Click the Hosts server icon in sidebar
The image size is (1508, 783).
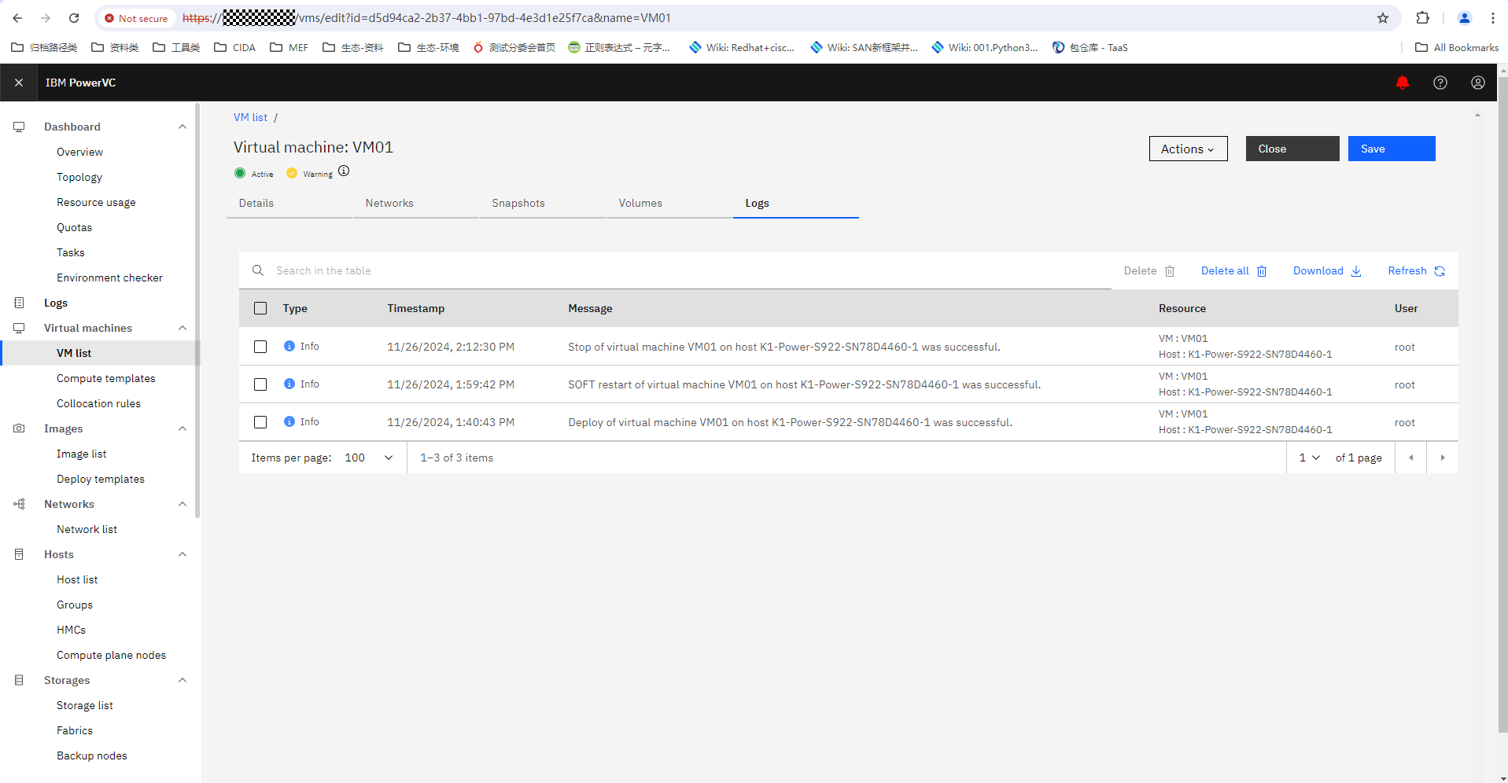(19, 554)
